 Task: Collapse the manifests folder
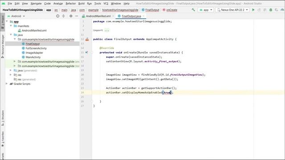(11, 26)
